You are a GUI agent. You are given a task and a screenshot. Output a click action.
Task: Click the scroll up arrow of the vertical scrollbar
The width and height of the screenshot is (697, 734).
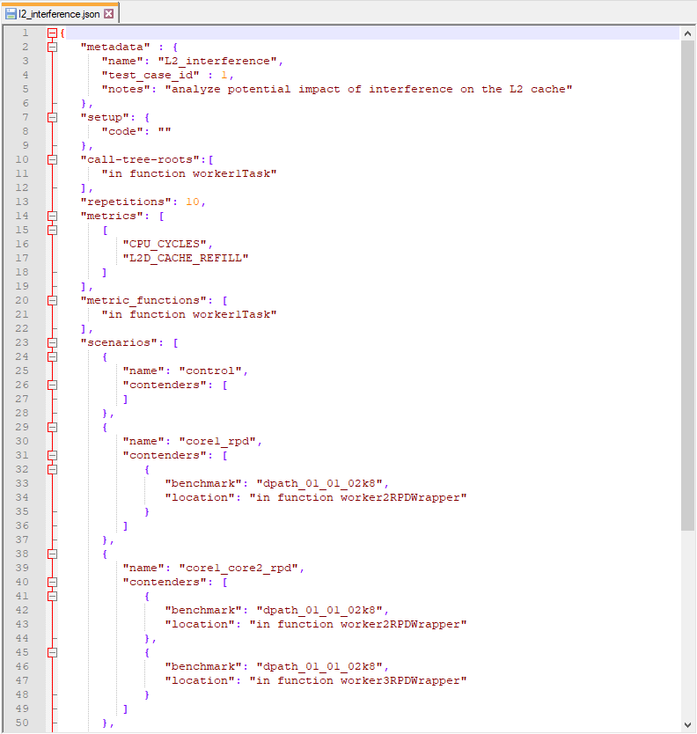(x=687, y=33)
